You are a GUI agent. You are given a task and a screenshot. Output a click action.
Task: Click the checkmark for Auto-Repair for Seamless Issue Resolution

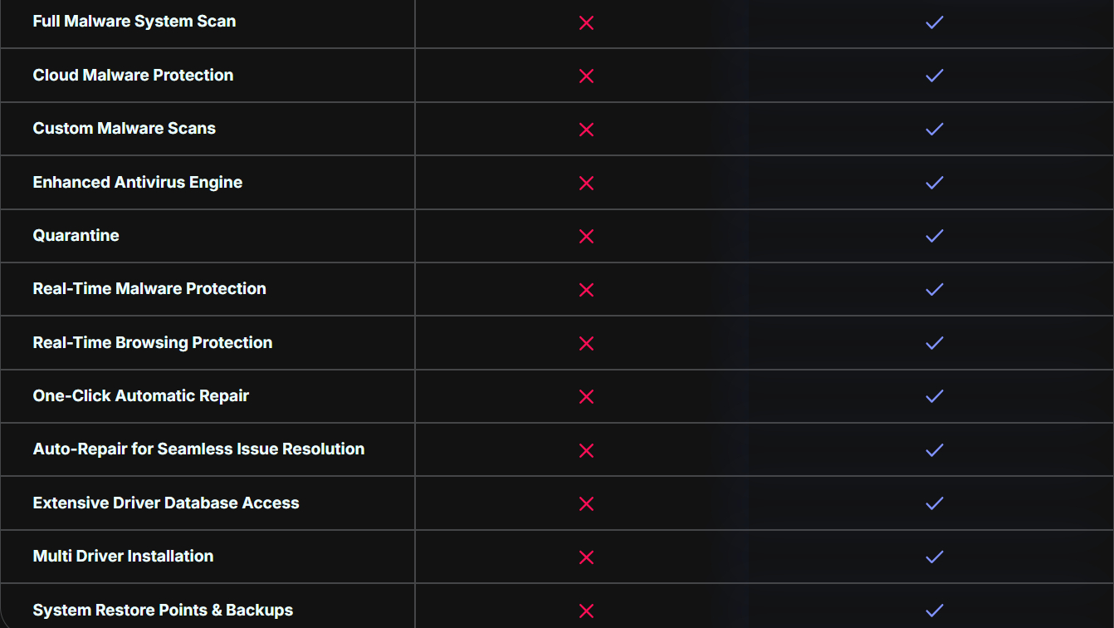[x=935, y=449]
